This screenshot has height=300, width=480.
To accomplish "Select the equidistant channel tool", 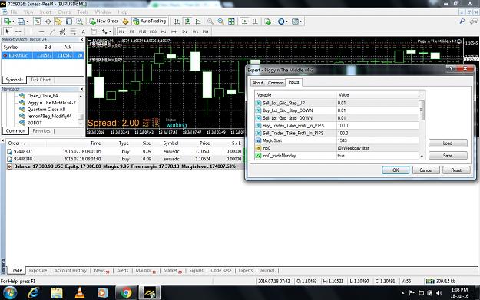I will point(62,31).
